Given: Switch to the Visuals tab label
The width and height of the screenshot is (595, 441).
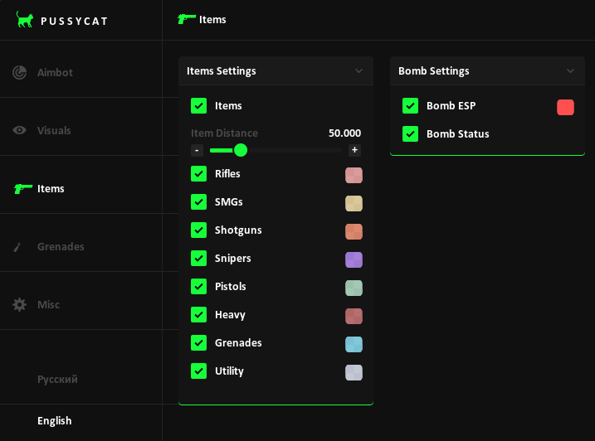Looking at the screenshot, I should 54,130.
